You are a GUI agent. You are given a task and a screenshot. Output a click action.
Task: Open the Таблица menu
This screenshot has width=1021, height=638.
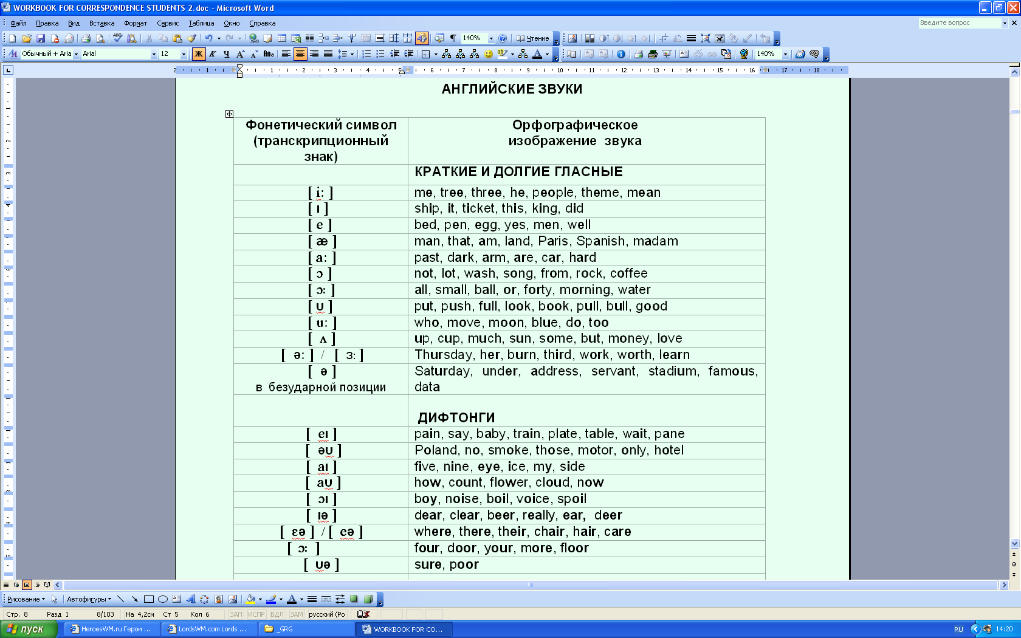[x=201, y=23]
